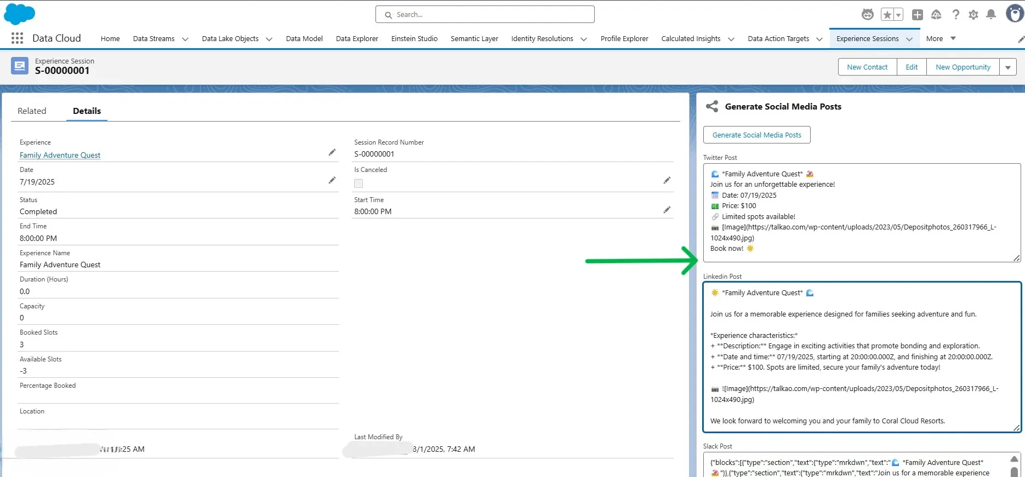Open the Family Adventure Quest link

click(60, 155)
